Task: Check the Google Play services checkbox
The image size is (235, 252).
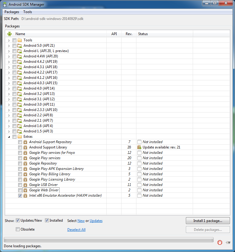Action: pos(20,158)
